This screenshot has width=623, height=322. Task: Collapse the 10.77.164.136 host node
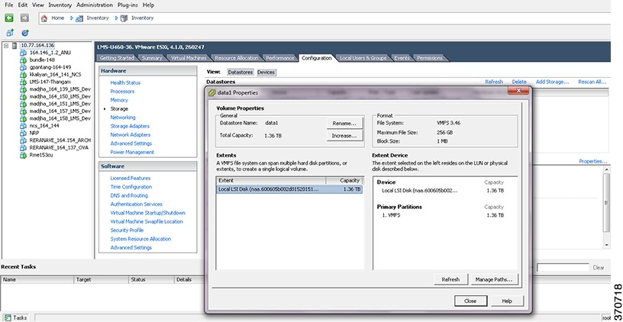point(6,46)
